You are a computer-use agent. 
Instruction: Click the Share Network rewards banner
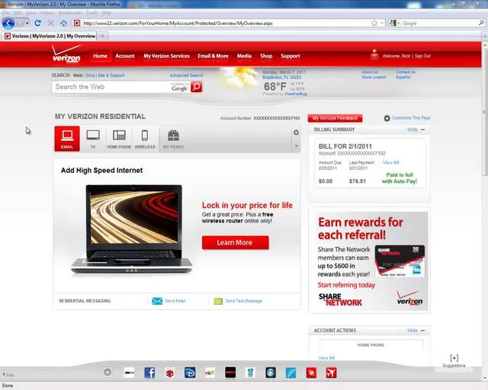[369, 261]
